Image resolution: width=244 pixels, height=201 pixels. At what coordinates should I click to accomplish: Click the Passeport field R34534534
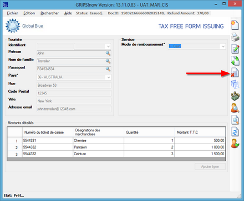click(74, 69)
